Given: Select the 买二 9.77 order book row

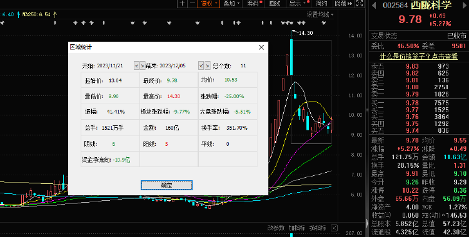Looking at the screenshot, I should 418,110.
